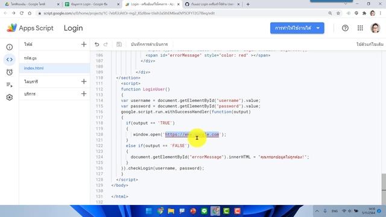Open the Chrome three-dot menu
Viewport: 386px width, 217px height.
point(381,13)
